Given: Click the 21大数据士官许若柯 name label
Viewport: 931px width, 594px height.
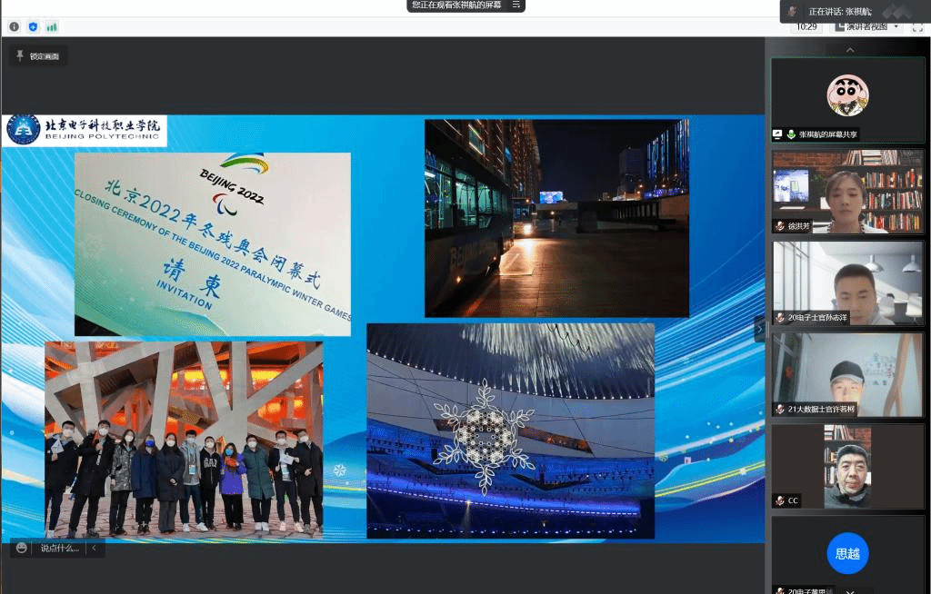Looking at the screenshot, I should [821, 409].
